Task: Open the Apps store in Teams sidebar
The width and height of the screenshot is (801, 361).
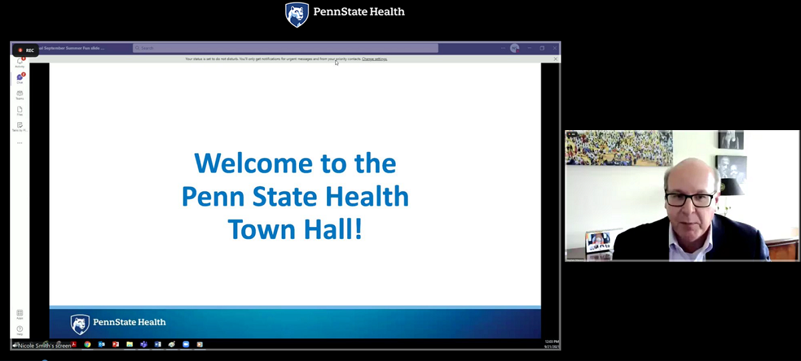Action: [x=19, y=314]
